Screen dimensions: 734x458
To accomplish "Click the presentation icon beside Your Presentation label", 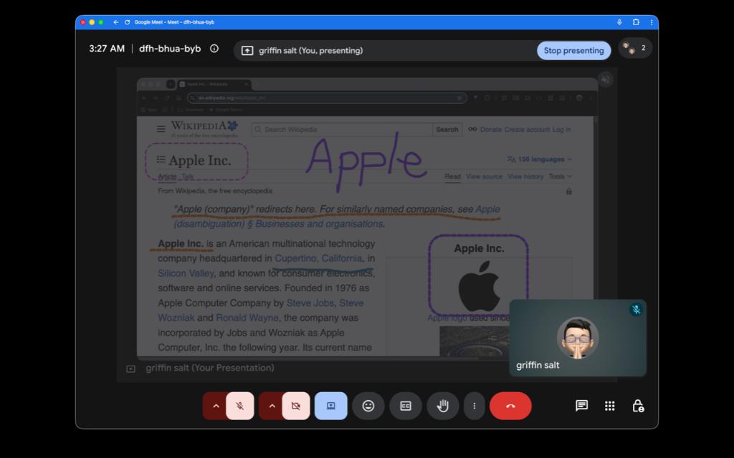I will (x=130, y=369).
